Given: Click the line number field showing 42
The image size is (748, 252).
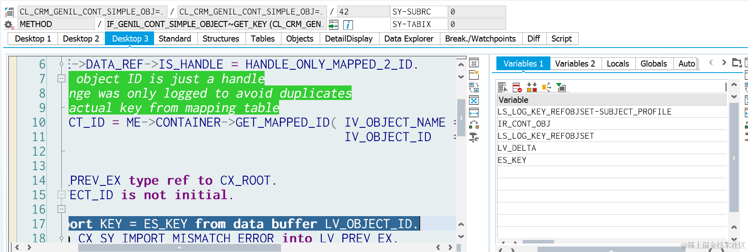Looking at the screenshot, I should click(x=363, y=12).
